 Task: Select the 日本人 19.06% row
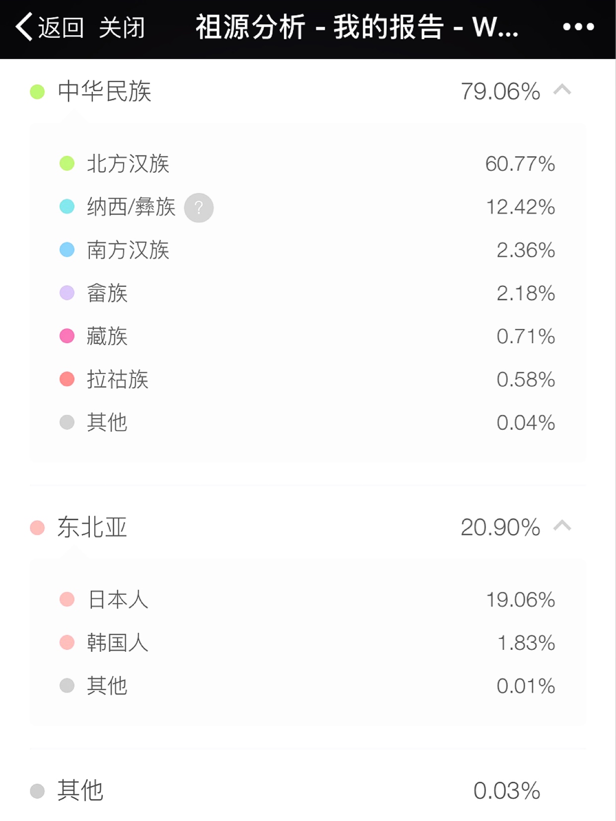coord(308,600)
